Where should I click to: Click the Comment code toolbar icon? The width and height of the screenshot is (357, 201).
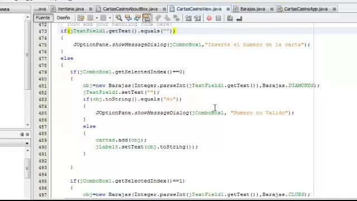pyautogui.click(x=230, y=18)
